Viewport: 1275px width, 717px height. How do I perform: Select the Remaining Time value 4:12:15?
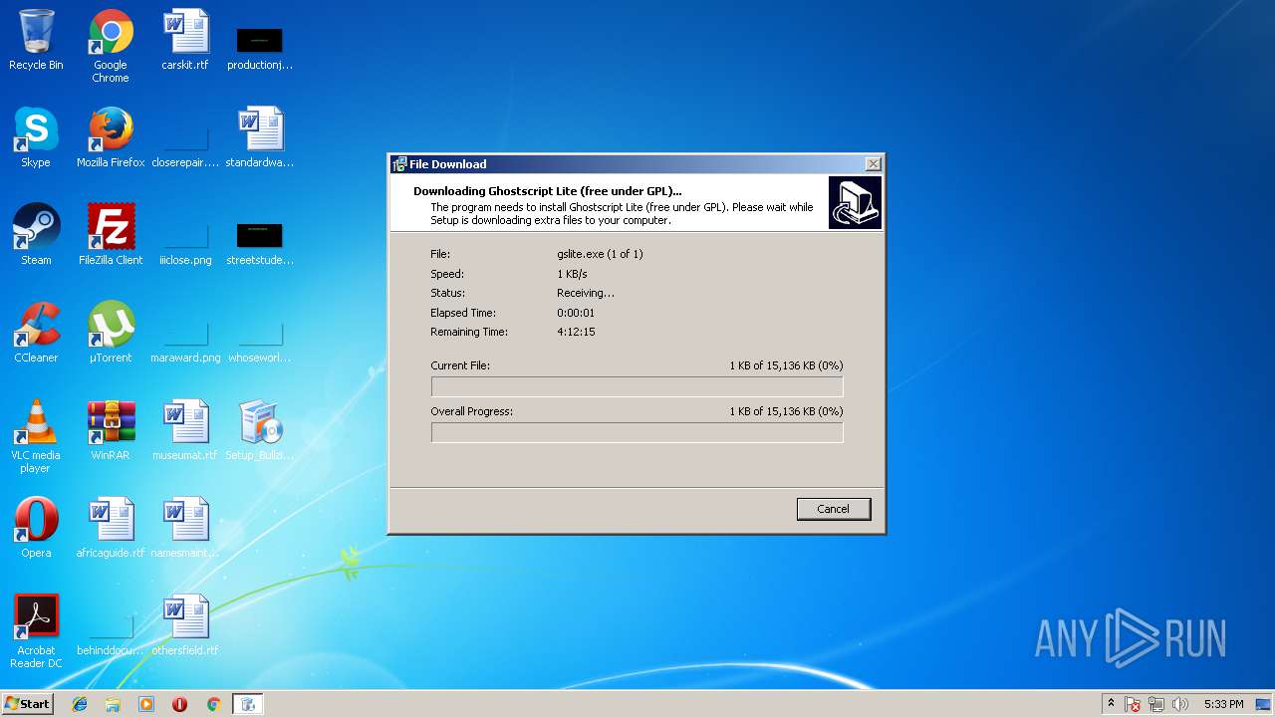click(576, 332)
